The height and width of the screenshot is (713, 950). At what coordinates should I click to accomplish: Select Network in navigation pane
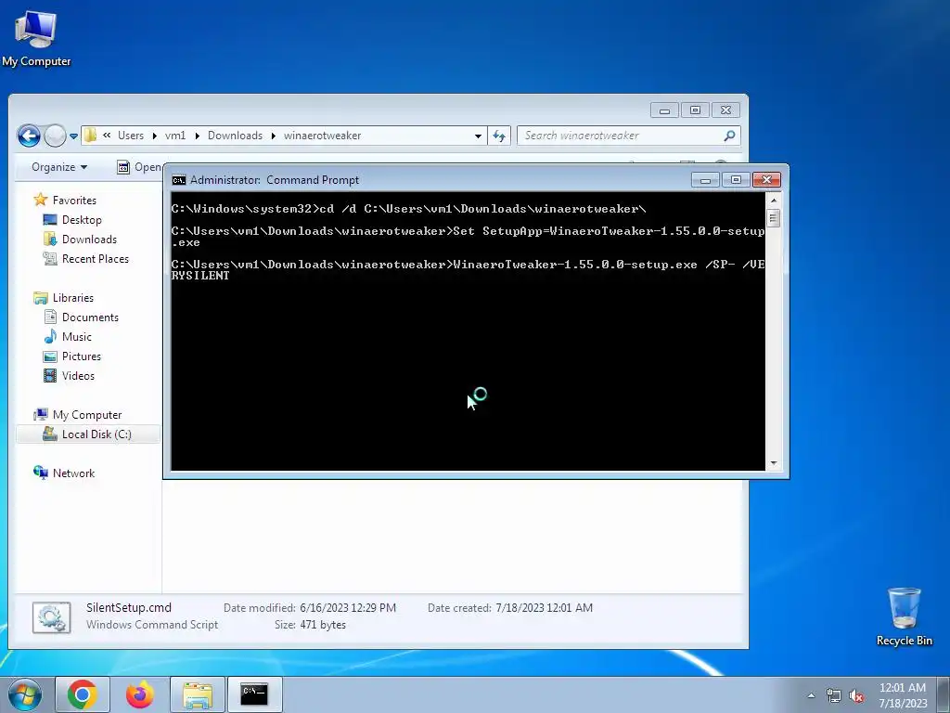coord(73,473)
